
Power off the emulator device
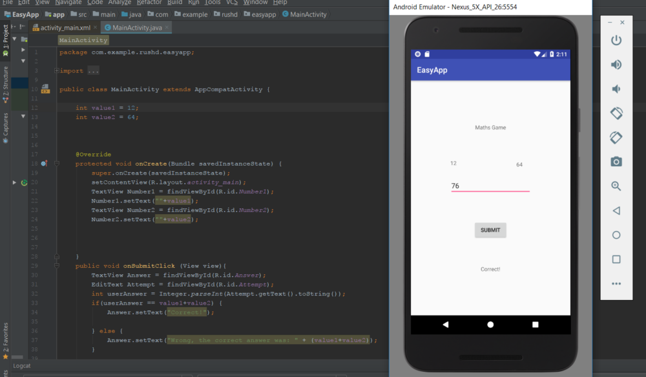tap(616, 40)
